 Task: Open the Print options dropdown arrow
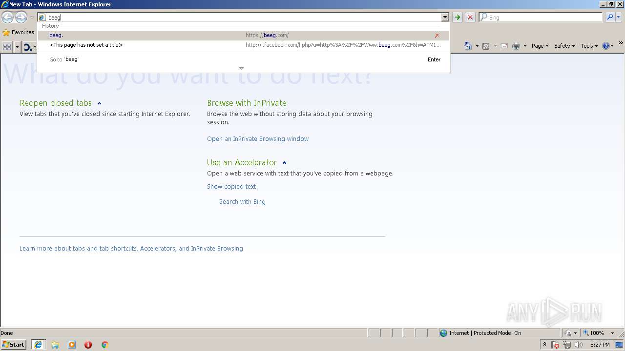point(525,46)
